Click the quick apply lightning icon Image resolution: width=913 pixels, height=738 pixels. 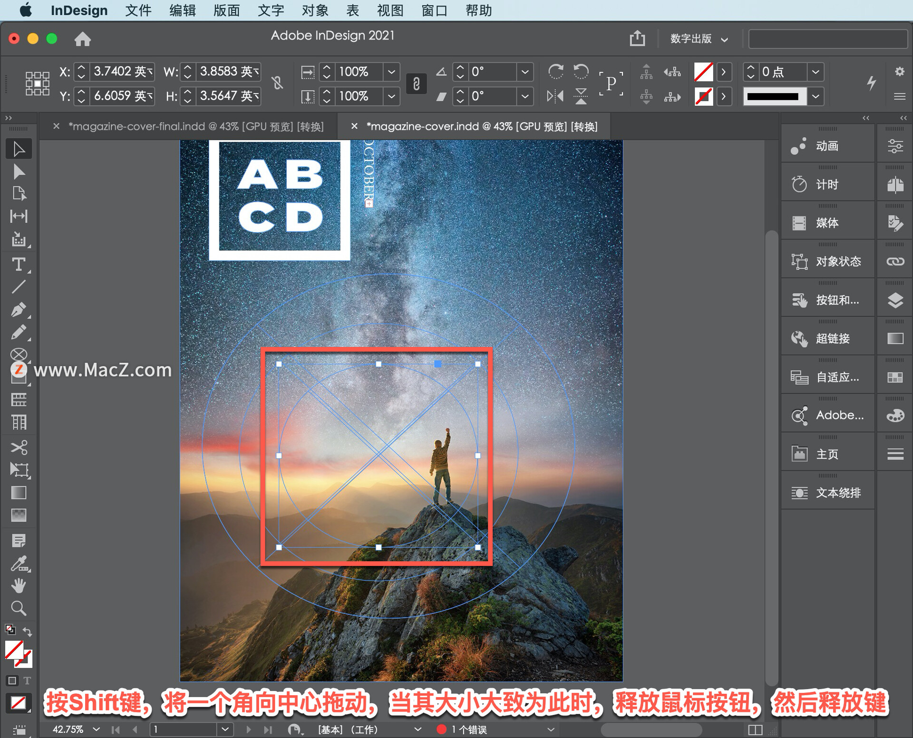871,83
